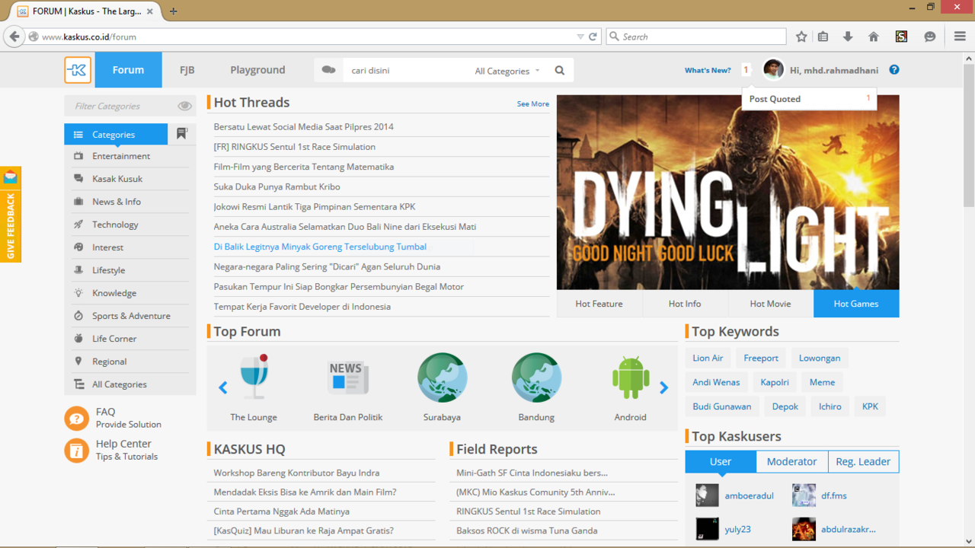Viewport: 975px width, 548px height.
Task: Select the Hot Games tab
Action: coord(856,304)
